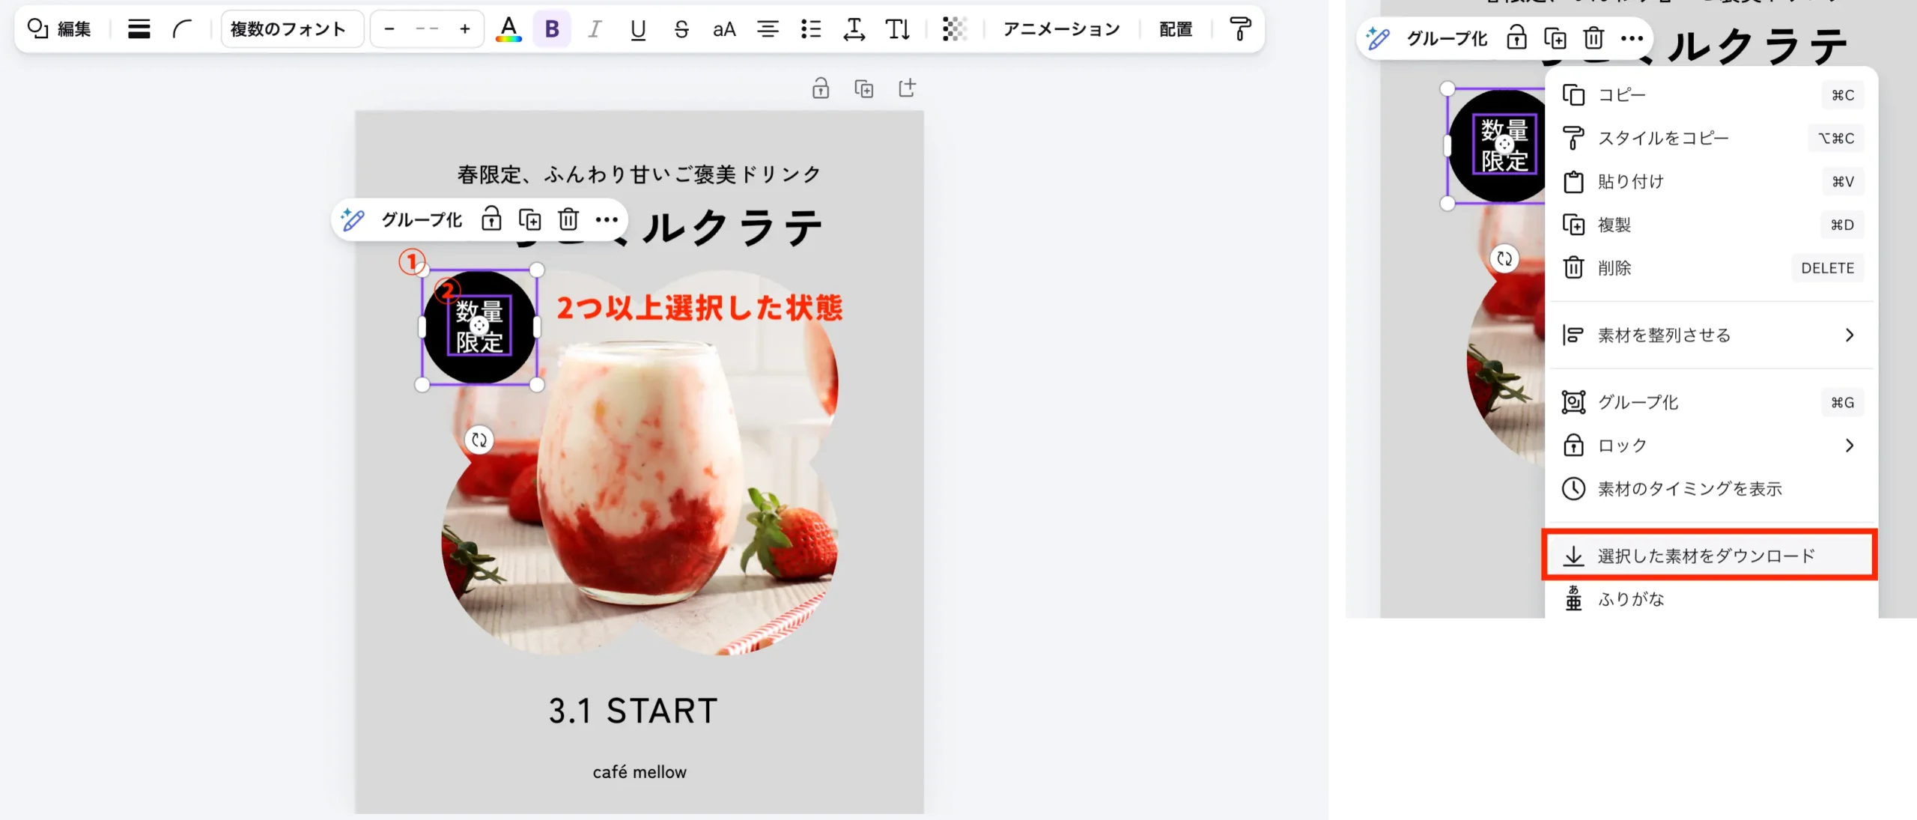This screenshot has width=1917, height=820.
Task: Toggle Underline text style
Action: pos(638,29)
